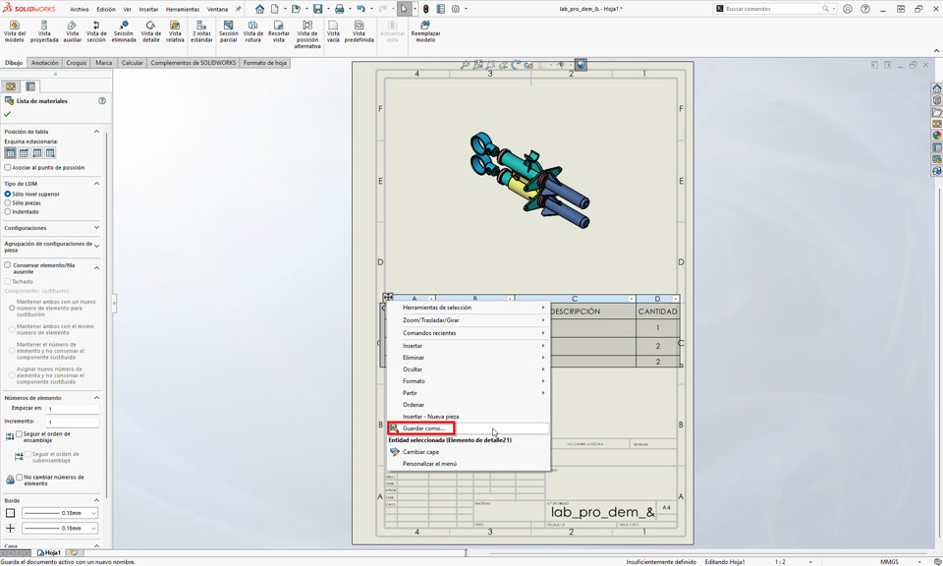Click Cambiar capa in context menu
This screenshot has height=566, width=943.
(x=420, y=452)
